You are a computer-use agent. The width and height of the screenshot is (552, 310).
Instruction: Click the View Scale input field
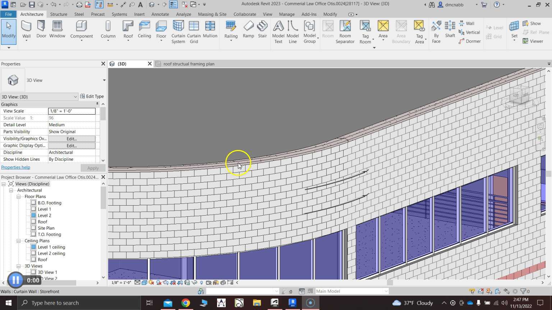(72, 111)
